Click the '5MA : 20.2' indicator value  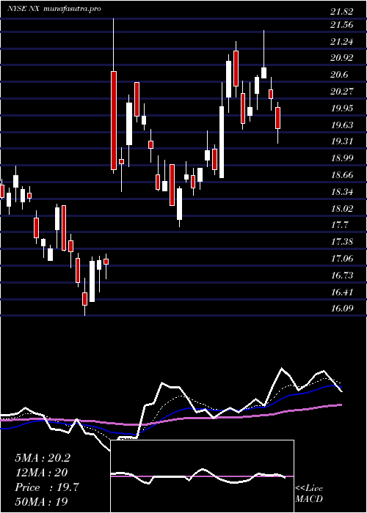(43, 458)
